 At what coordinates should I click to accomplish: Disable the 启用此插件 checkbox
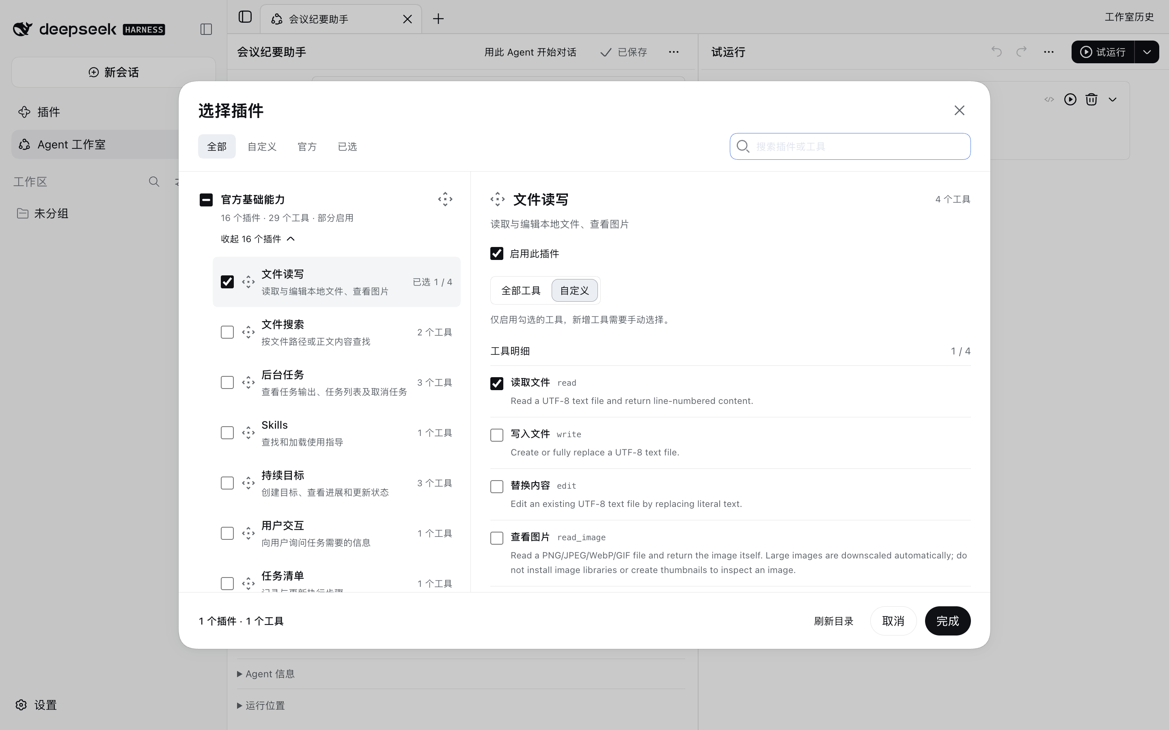point(496,253)
